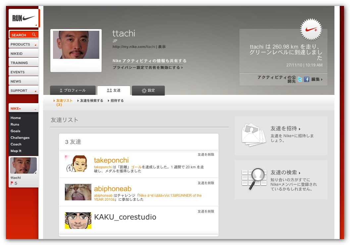Collapse the NIKE+ sidebar section
The image size is (350, 245).
tap(35, 109)
